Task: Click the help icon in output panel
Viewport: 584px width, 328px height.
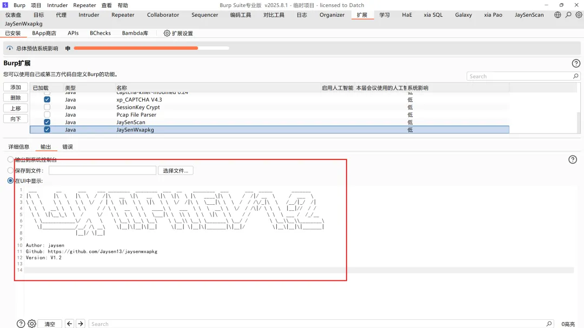Action: pyautogui.click(x=573, y=160)
